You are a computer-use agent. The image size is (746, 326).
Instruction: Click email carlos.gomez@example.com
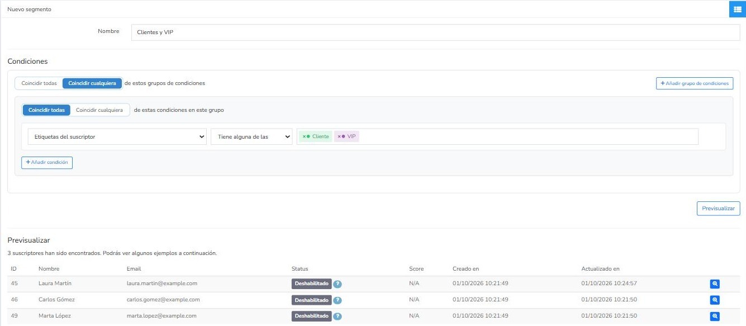(x=163, y=300)
